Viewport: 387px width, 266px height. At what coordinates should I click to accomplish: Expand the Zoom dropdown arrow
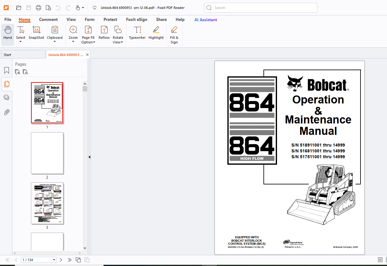click(x=73, y=42)
